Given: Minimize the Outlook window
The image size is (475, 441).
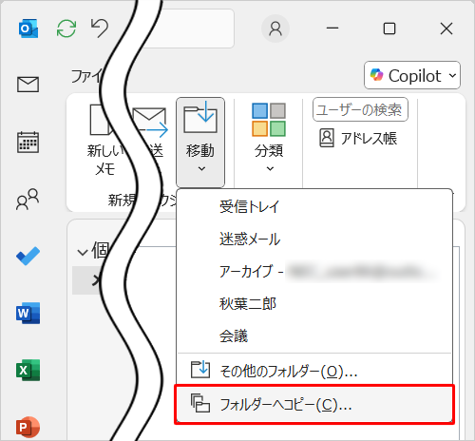Looking at the screenshot, I should [x=332, y=29].
